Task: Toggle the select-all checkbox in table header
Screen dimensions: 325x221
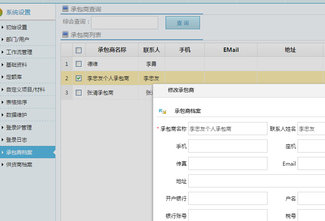Action: [78, 50]
